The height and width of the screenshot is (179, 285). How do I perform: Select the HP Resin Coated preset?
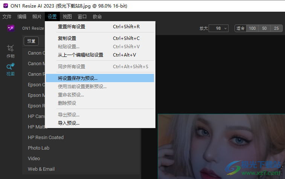[x=46, y=137]
